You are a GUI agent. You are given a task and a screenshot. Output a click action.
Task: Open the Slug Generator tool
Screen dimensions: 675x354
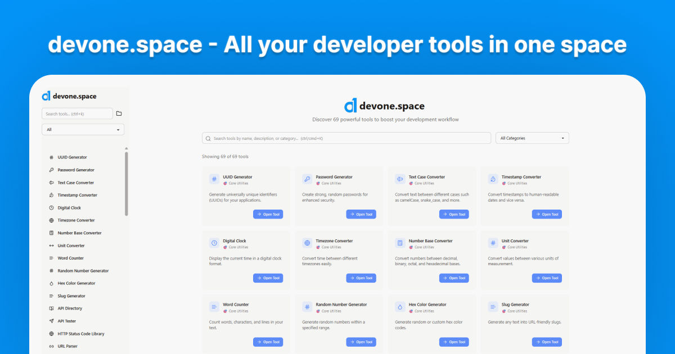pyautogui.click(x=547, y=342)
